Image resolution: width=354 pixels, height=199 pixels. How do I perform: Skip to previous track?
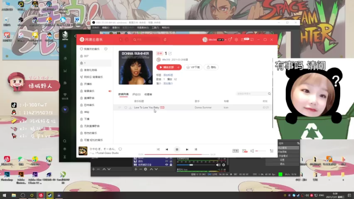point(167,149)
